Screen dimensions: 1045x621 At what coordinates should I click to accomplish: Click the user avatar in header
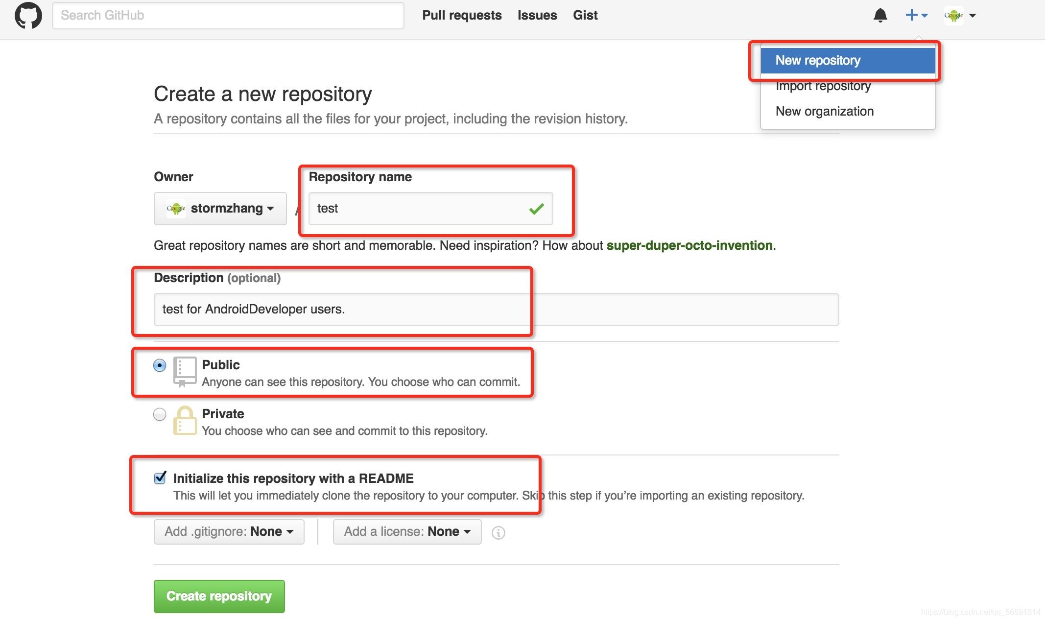tap(953, 16)
